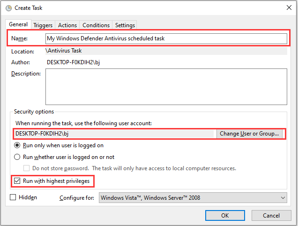Click the clock icon in the title bar
The height and width of the screenshot is (226, 298).
8,8
